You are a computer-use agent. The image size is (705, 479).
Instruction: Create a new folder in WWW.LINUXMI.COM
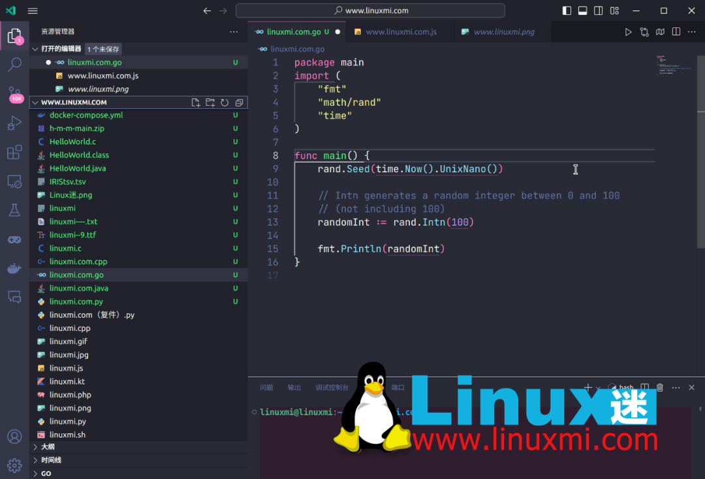210,102
